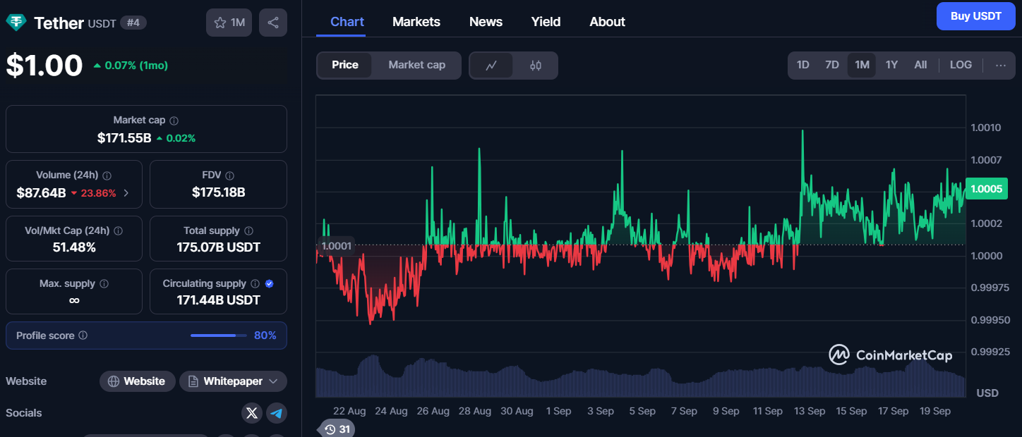Open the share icon button
Viewport: 1022px width, 437px height.
tap(273, 23)
